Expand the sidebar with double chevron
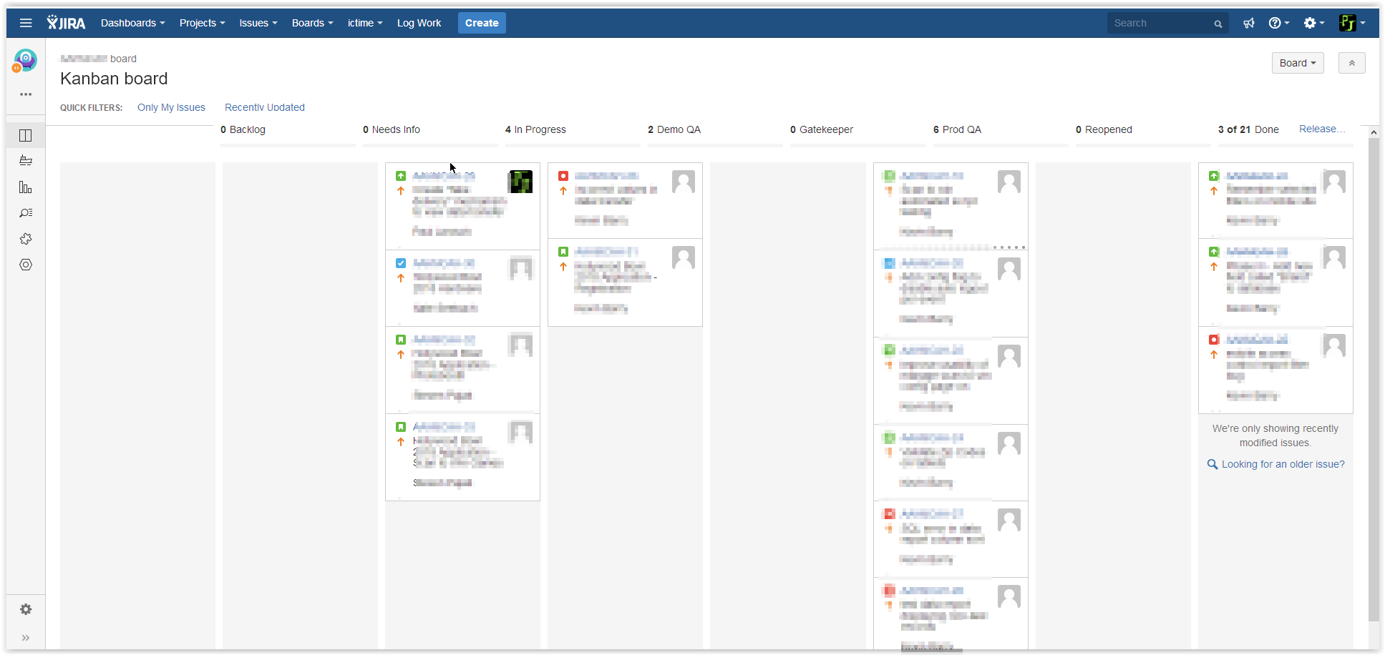This screenshot has height=655, width=1385. (x=26, y=638)
